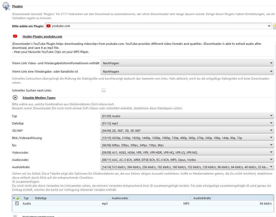Open the fps dropdown
The width and height of the screenshot is (276, 217).
click(187, 145)
